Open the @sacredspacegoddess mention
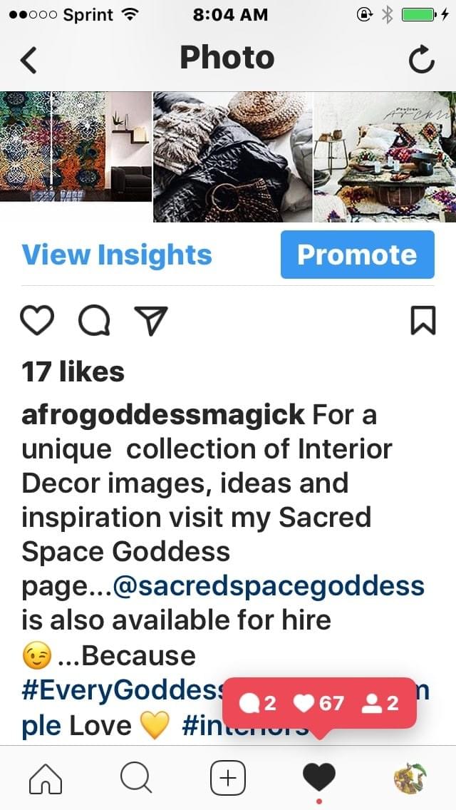This screenshot has height=810, width=456. tap(269, 586)
